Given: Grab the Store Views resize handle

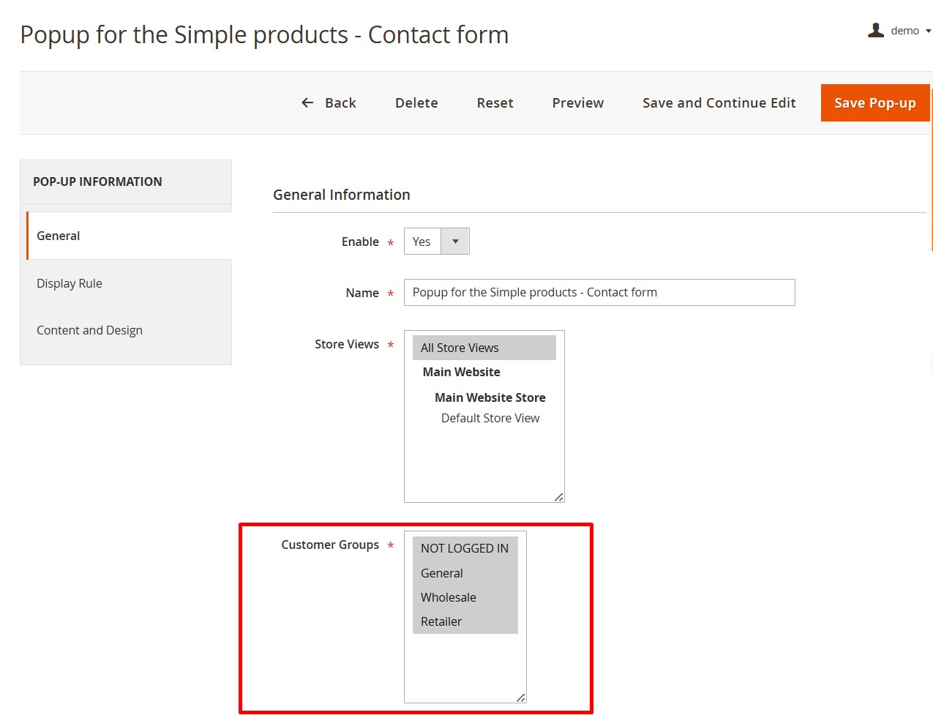Looking at the screenshot, I should tap(558, 497).
